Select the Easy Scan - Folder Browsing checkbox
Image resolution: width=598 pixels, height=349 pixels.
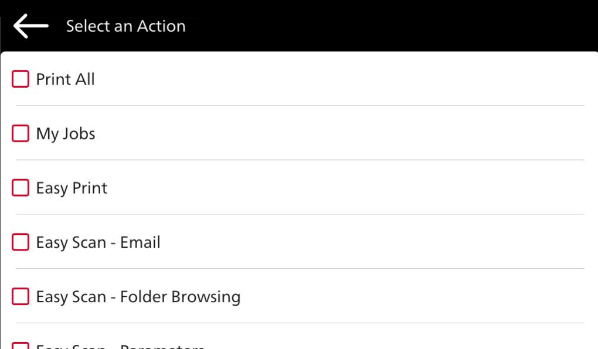click(x=21, y=297)
